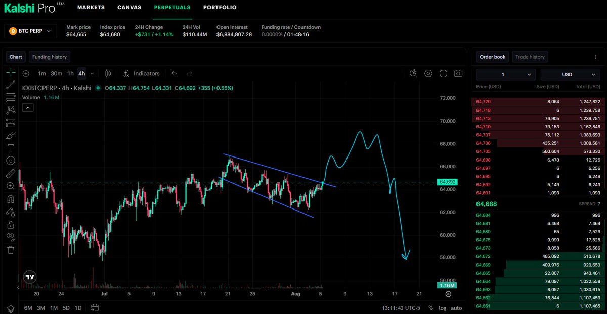Screen dimensions: 607x314
Task: Switch to the Chart tab
Action: 16,57
